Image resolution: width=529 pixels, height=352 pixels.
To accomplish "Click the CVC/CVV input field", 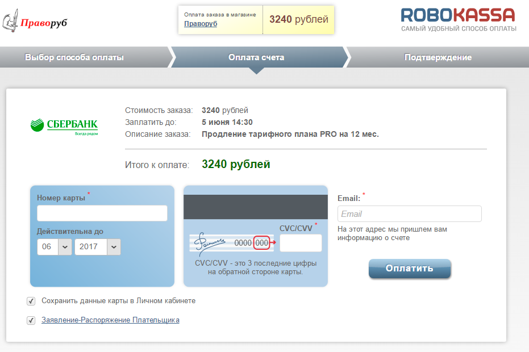I will [x=301, y=243].
